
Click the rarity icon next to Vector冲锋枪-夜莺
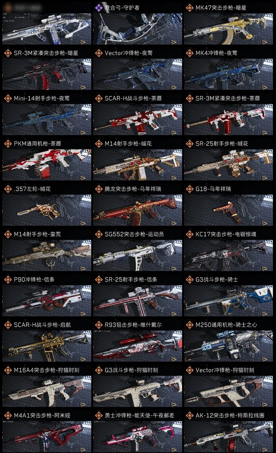coord(99,53)
